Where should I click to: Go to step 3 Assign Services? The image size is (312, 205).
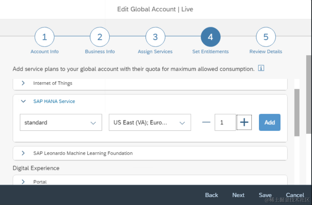155,37
